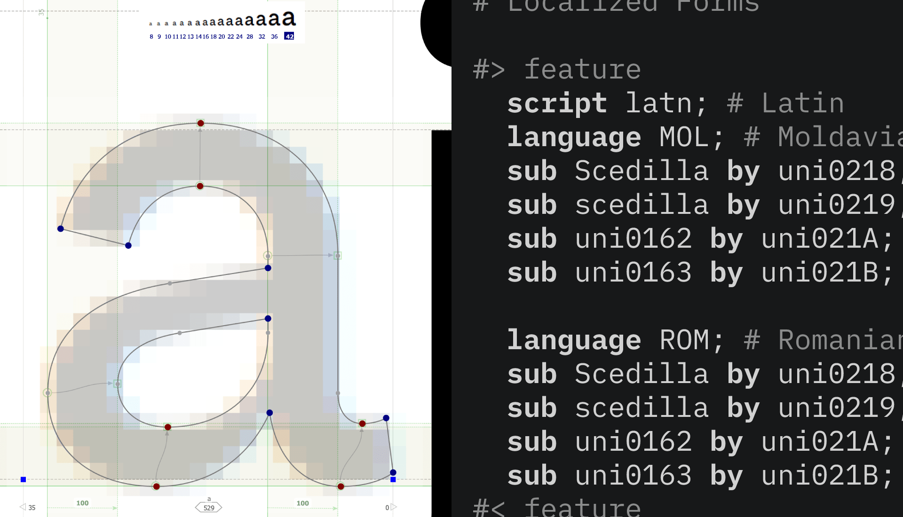
Task: Click the red node atop the upper inner arch
Action: (x=200, y=186)
